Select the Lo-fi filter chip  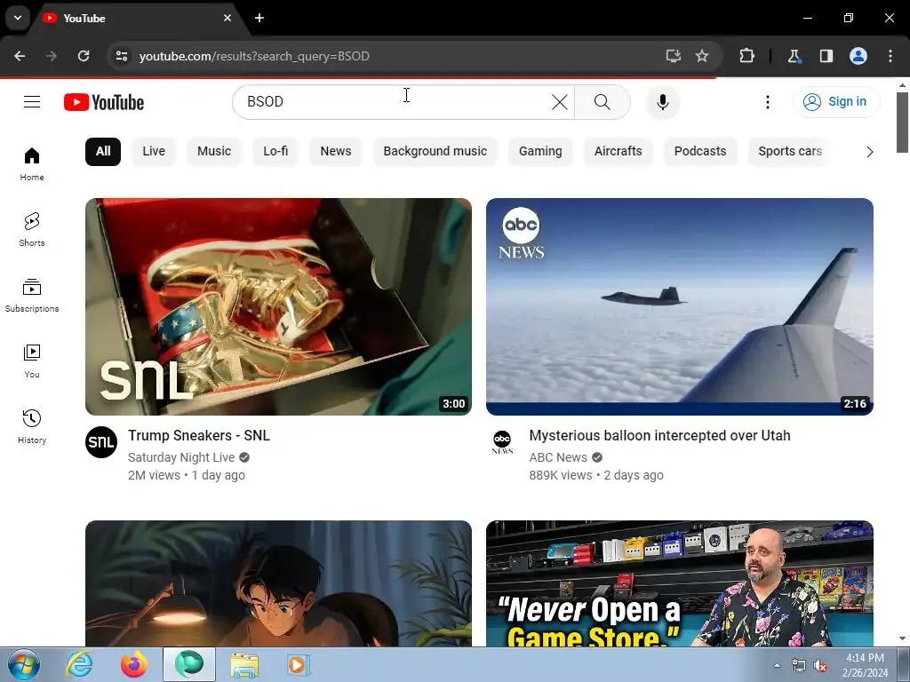point(275,152)
